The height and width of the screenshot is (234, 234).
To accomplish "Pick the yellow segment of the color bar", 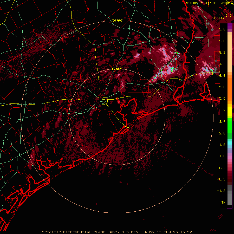I will (230, 111).
